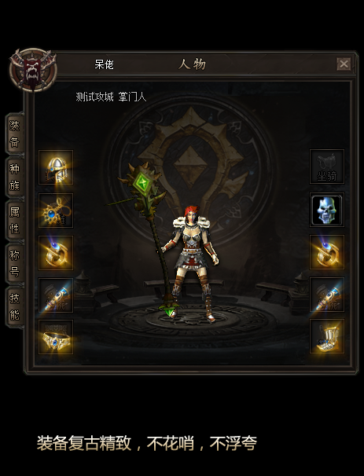Open the 称号 tab
This screenshot has width=364, height=476.
(15, 263)
